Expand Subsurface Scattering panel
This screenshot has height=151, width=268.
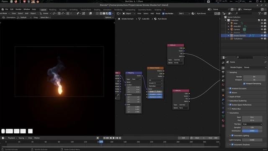228,101
